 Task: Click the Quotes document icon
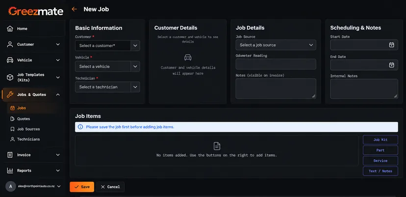(x=12, y=119)
